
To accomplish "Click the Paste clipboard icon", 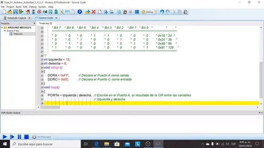I will [186, 12].
